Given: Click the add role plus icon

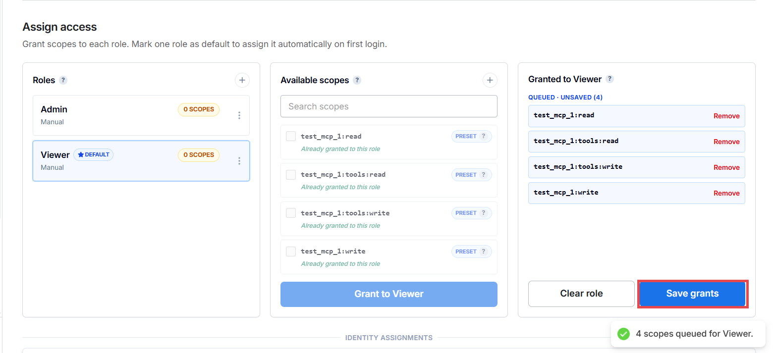Looking at the screenshot, I should (x=242, y=80).
